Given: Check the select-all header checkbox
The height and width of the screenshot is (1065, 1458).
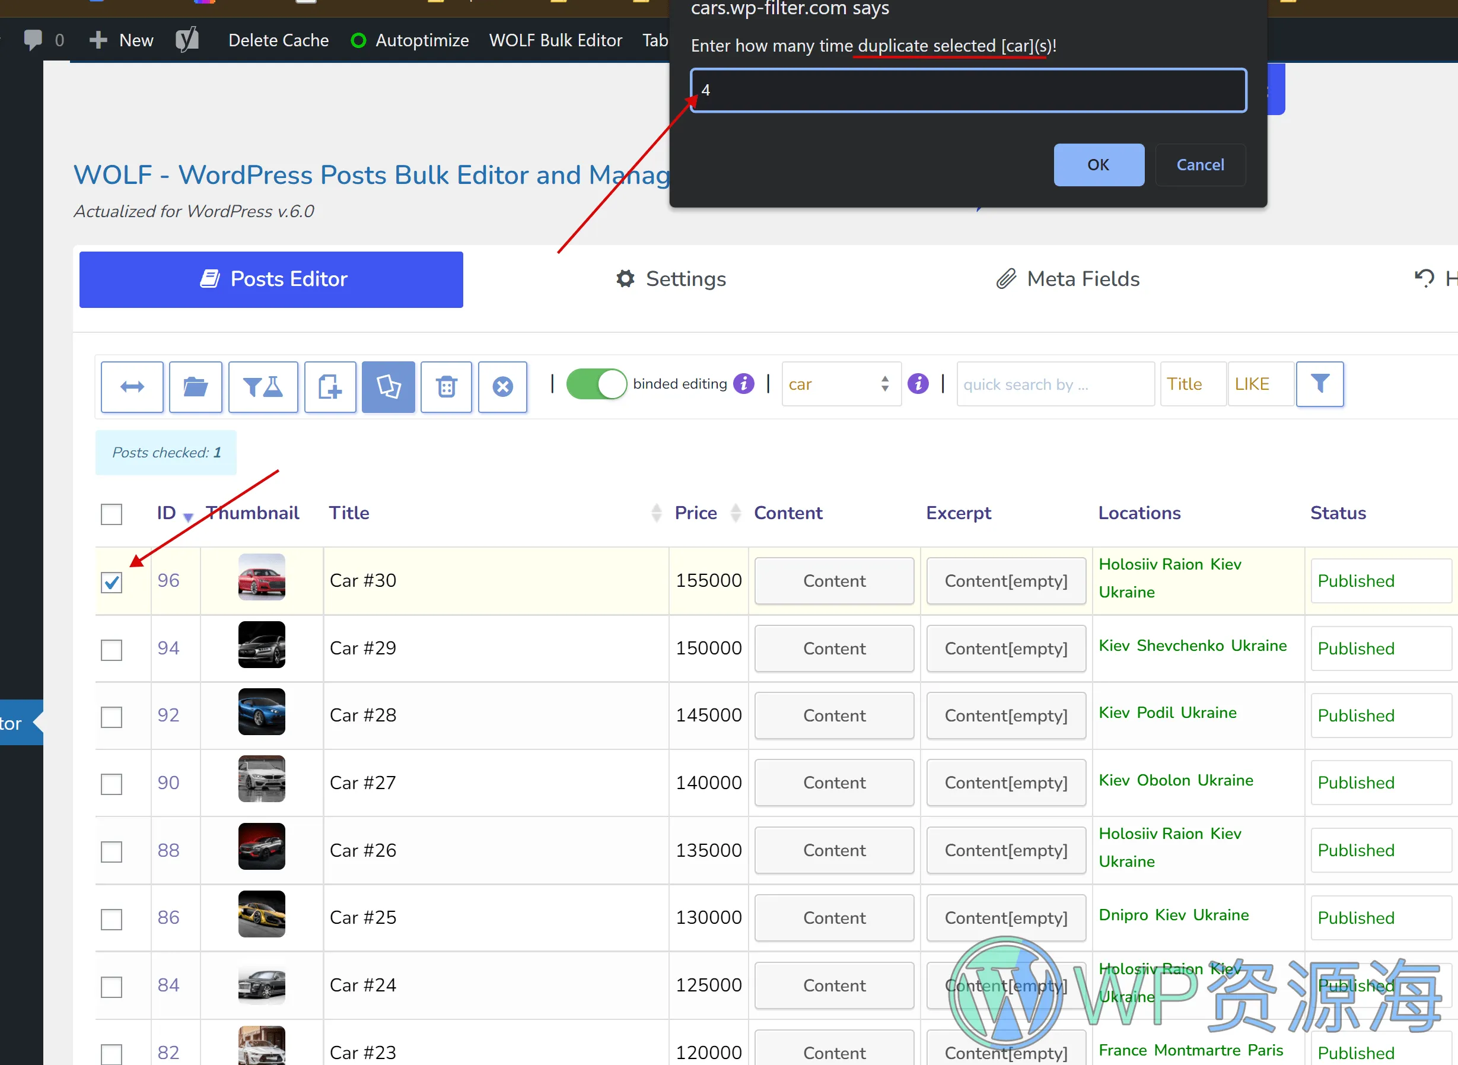Looking at the screenshot, I should tap(112, 514).
